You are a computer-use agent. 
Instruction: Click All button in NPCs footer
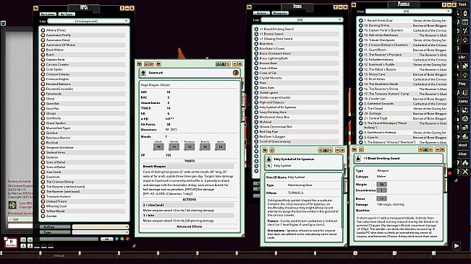coord(106,239)
